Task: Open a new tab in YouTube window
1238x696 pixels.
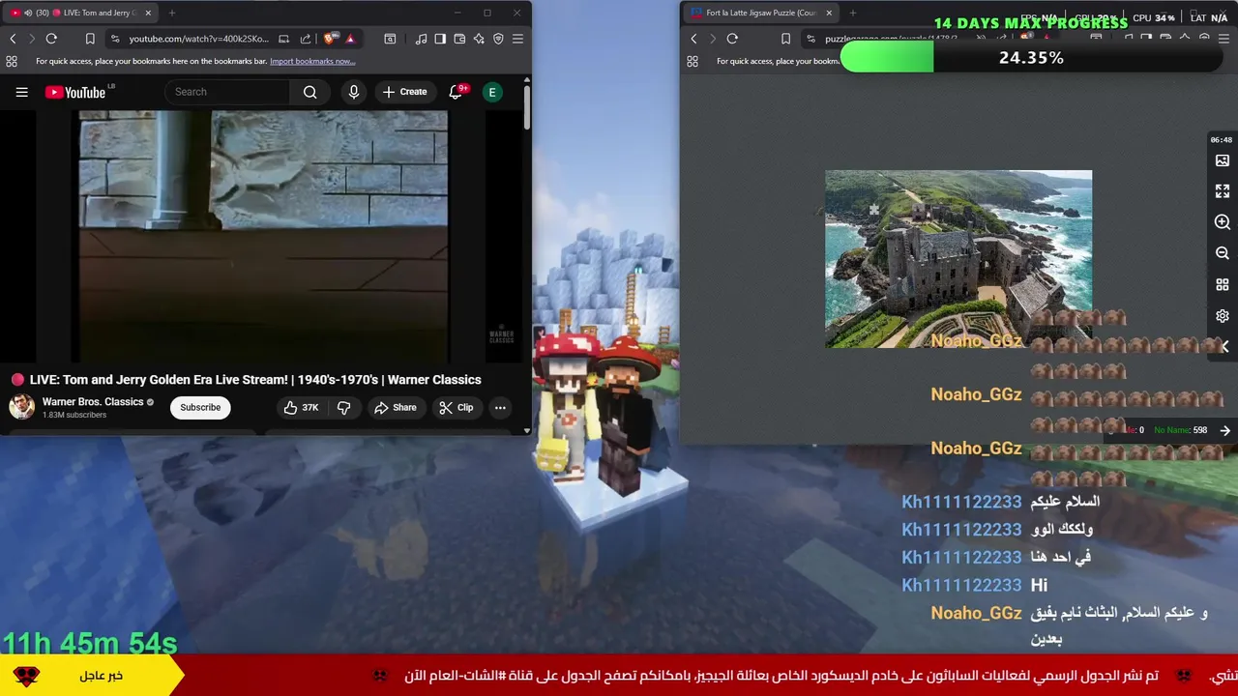Action: 172,13
